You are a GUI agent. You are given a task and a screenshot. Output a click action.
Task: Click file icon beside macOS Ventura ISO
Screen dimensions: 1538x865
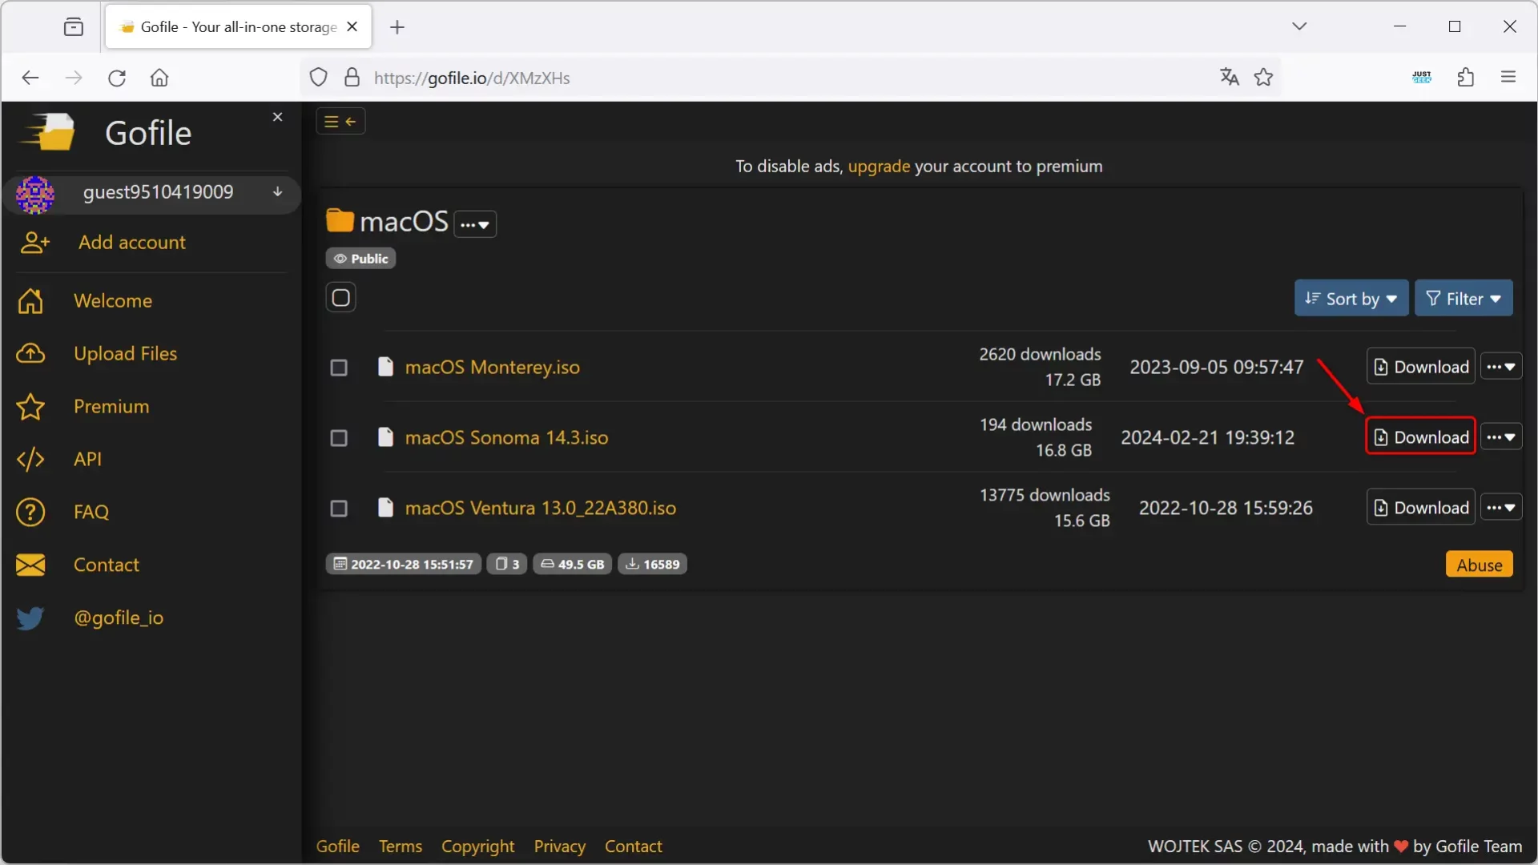(385, 508)
